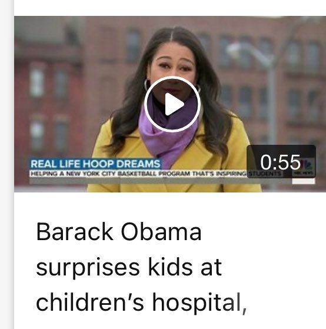This screenshot has width=326, height=329.
Task: Open the Barack Obama headline link
Action: tap(141, 267)
